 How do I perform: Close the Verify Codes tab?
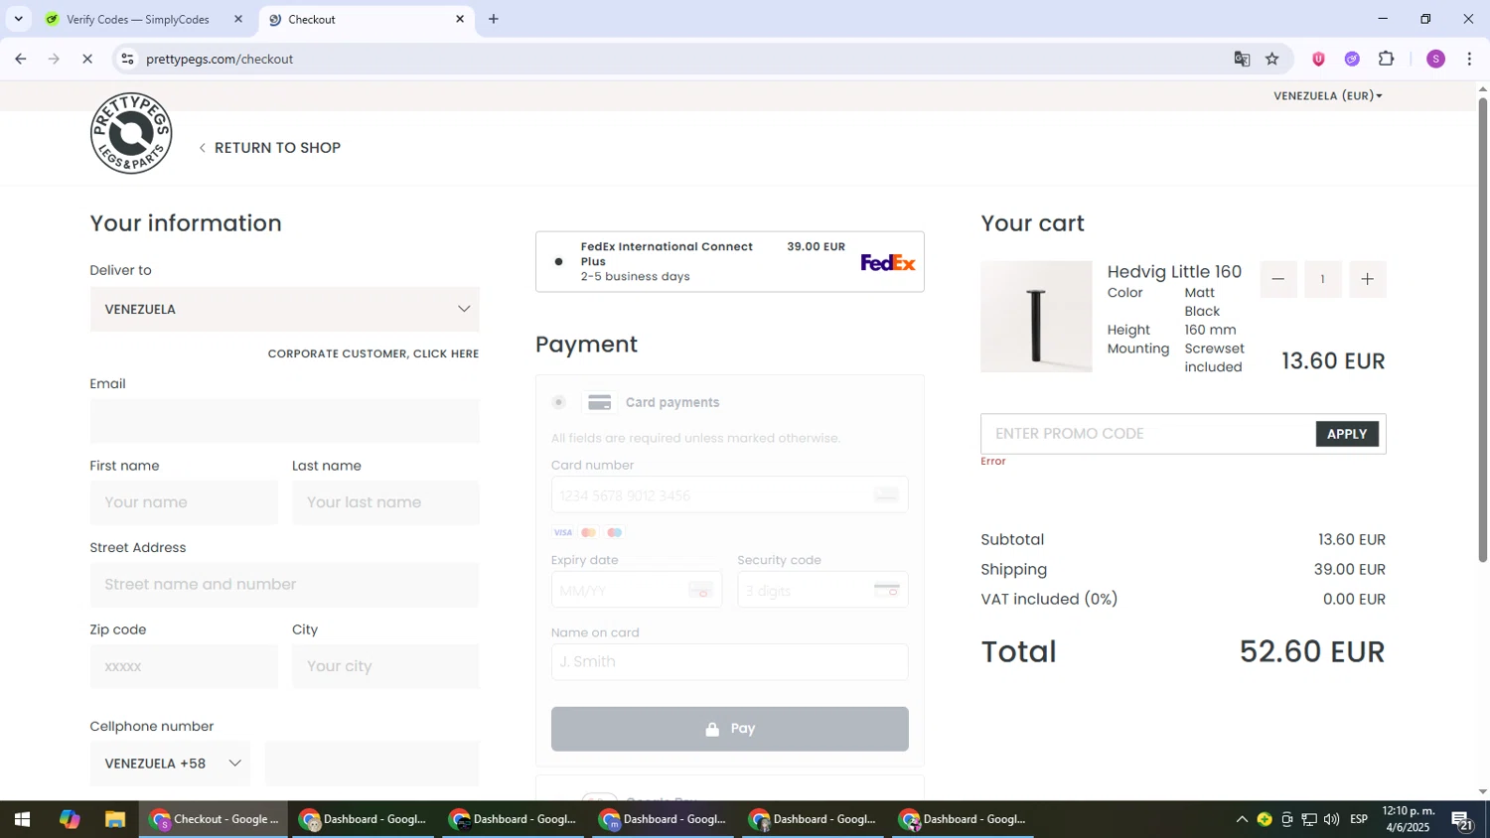click(238, 19)
